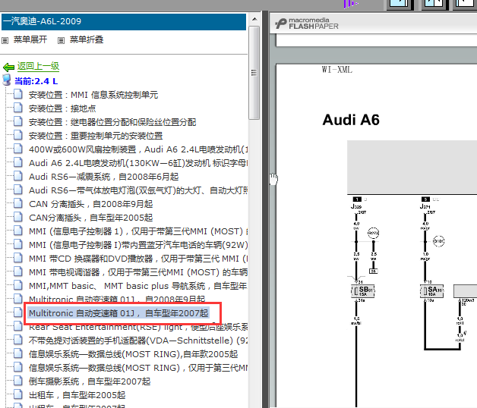Click document icon beside 倒车摄影系统
477x408 pixels.
click(18, 381)
